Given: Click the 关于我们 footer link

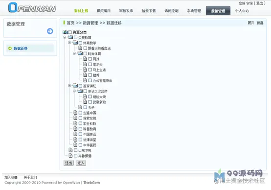Looking at the screenshot, I should (30, 177).
